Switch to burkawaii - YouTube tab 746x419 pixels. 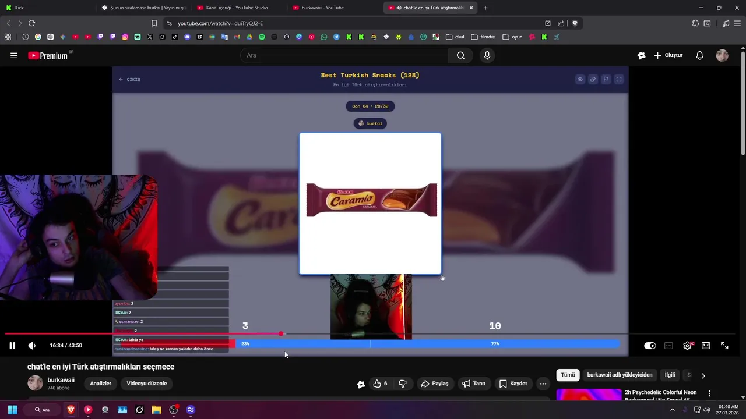[335, 8]
